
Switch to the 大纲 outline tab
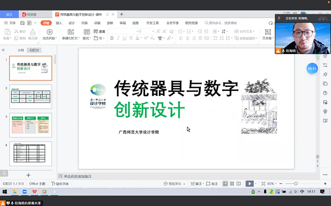click(x=20, y=50)
